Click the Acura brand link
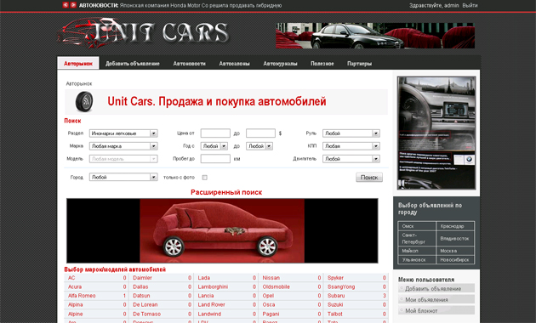 (75, 286)
